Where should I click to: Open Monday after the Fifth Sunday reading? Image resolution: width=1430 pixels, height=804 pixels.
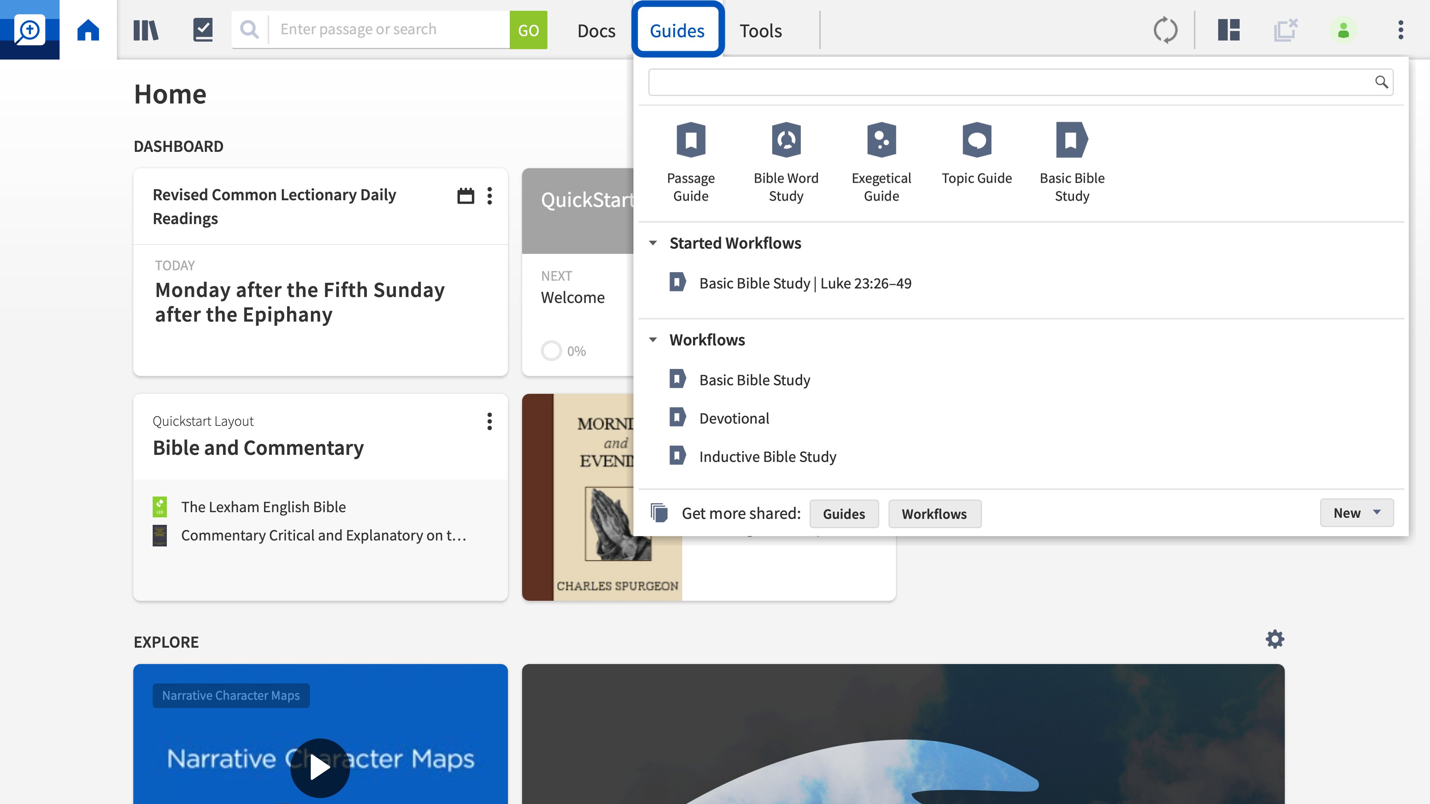coord(300,302)
